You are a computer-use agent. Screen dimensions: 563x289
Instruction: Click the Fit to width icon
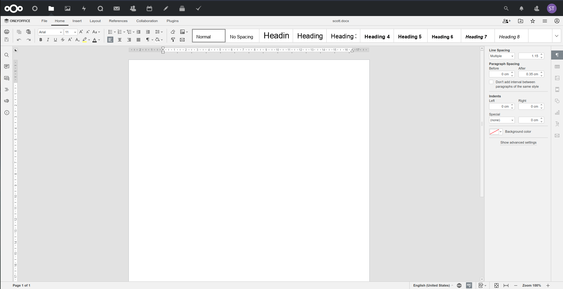click(506, 285)
